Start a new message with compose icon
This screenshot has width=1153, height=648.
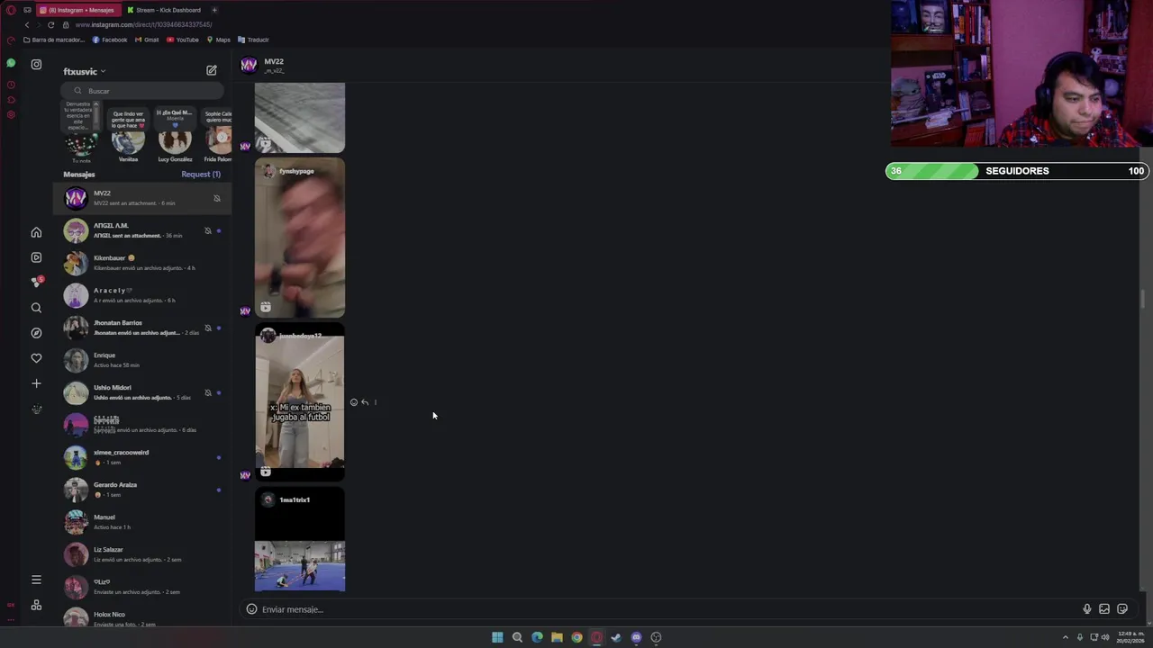coord(212,70)
